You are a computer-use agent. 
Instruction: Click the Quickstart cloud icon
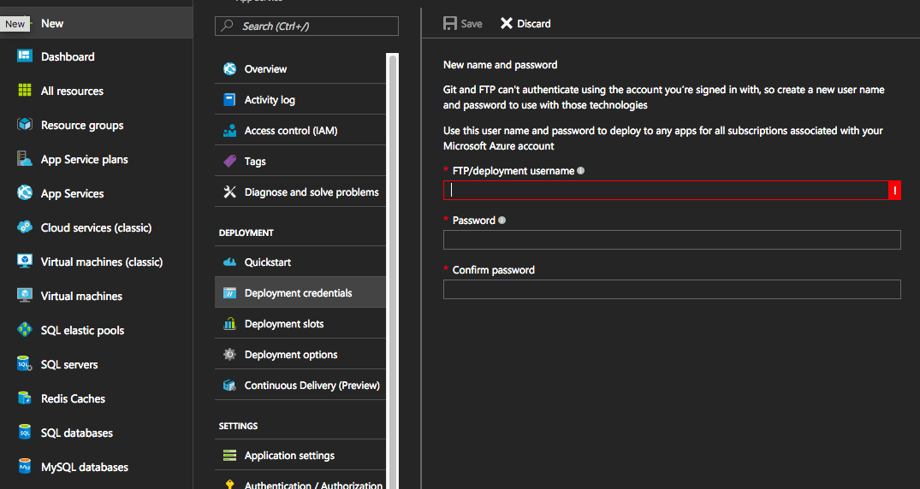230,262
